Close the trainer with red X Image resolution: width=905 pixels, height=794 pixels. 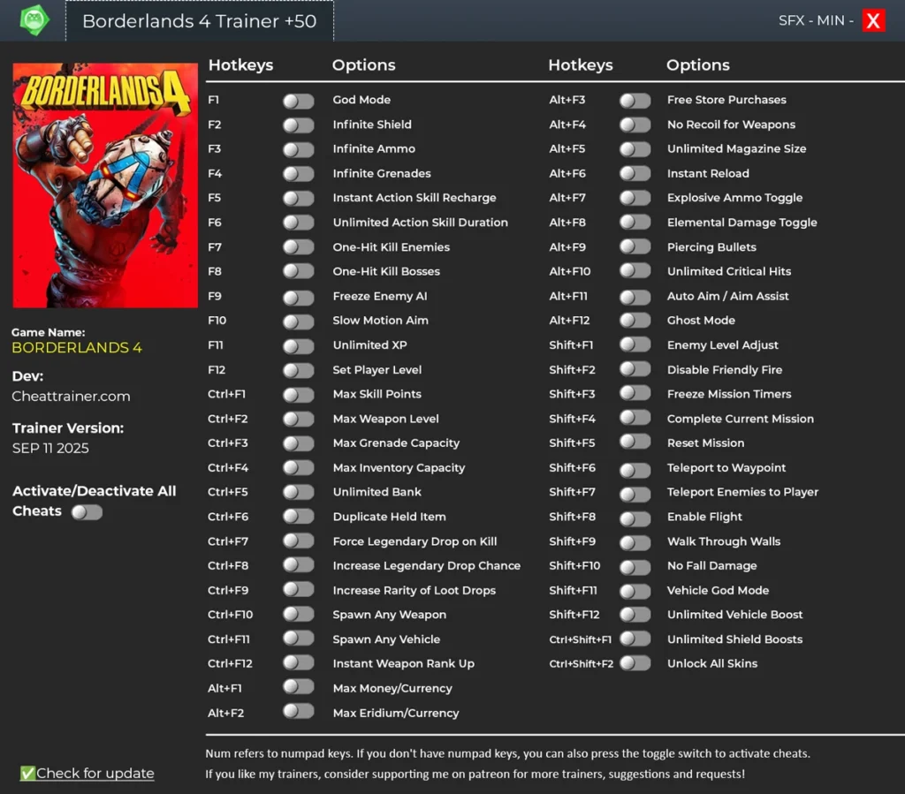(873, 21)
